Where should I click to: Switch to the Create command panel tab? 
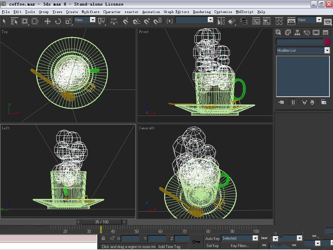[278, 33]
